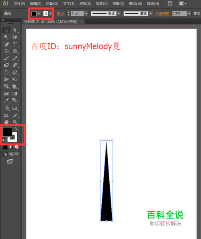This screenshot has height=239, width=201.
Task: Choose the Gradient tool
Action: click(x=15, y=93)
